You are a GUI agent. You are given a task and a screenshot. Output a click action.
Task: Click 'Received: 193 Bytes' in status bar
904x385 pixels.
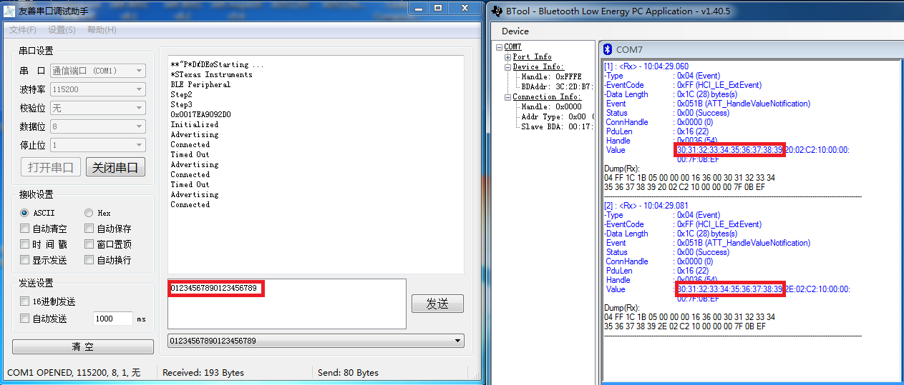203,373
